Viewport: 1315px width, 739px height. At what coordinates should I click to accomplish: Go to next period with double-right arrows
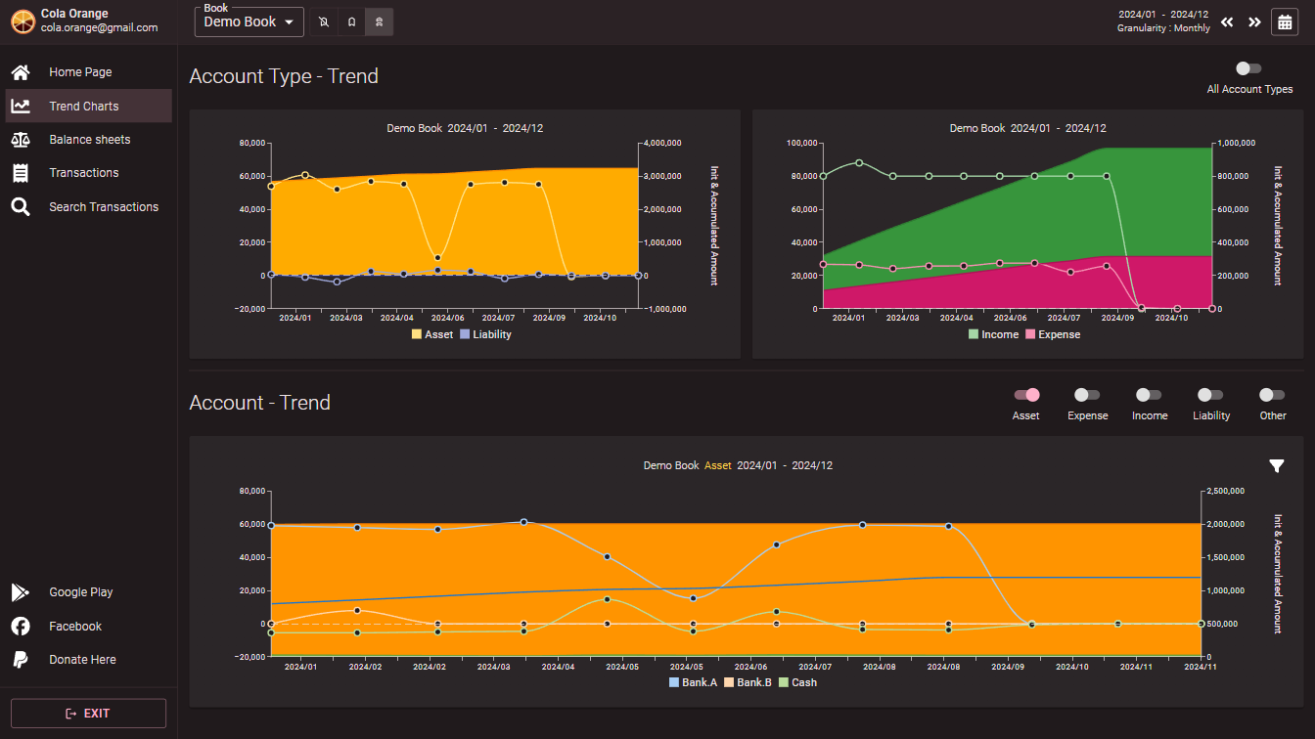(1254, 22)
